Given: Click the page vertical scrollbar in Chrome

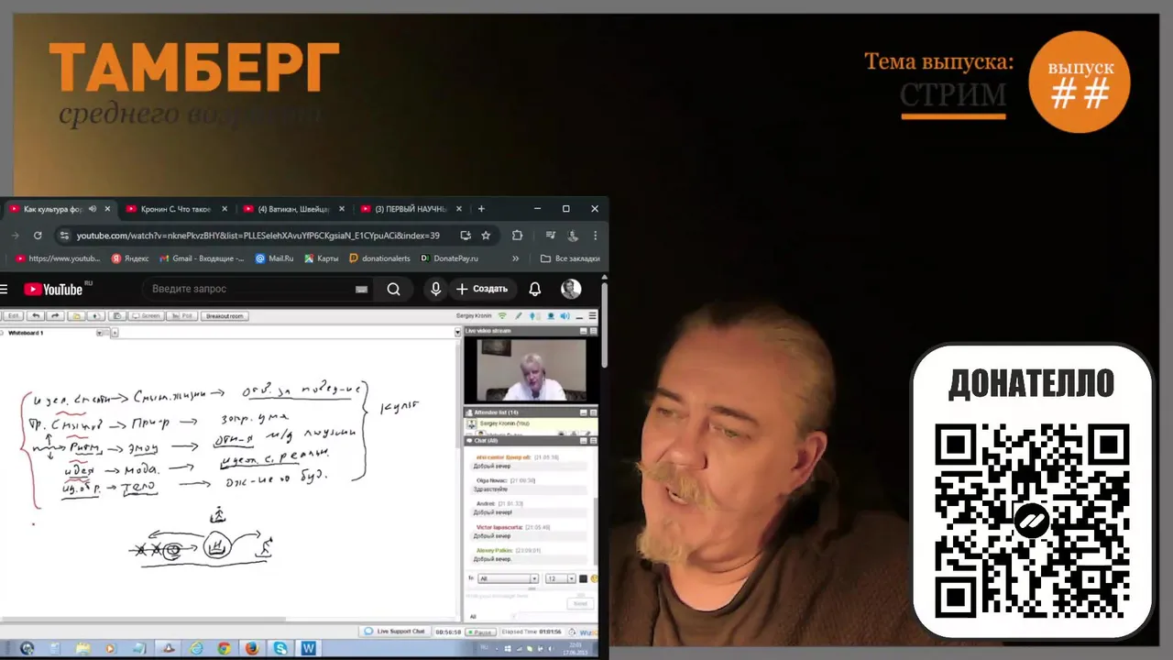Looking at the screenshot, I should pyautogui.click(x=603, y=325).
